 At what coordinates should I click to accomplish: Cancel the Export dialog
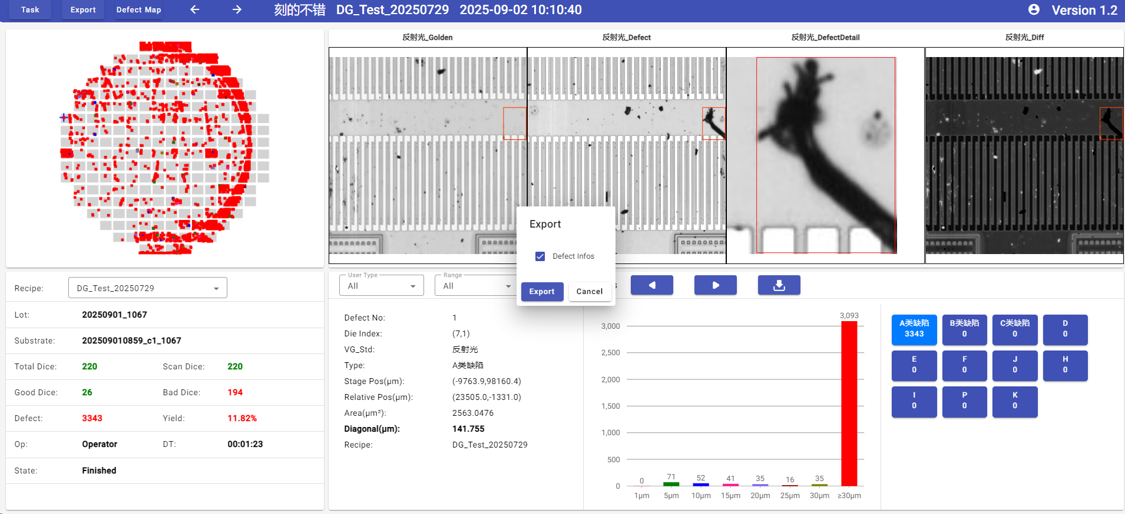(589, 292)
